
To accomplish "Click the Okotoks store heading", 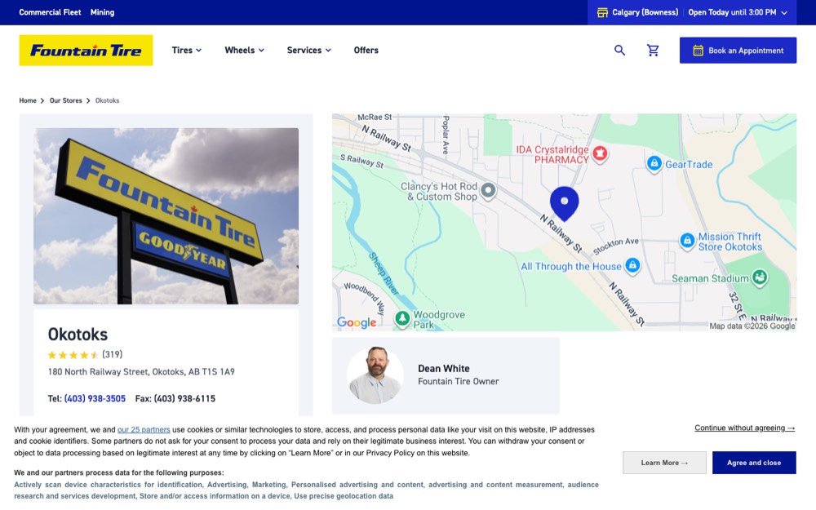I will [78, 334].
